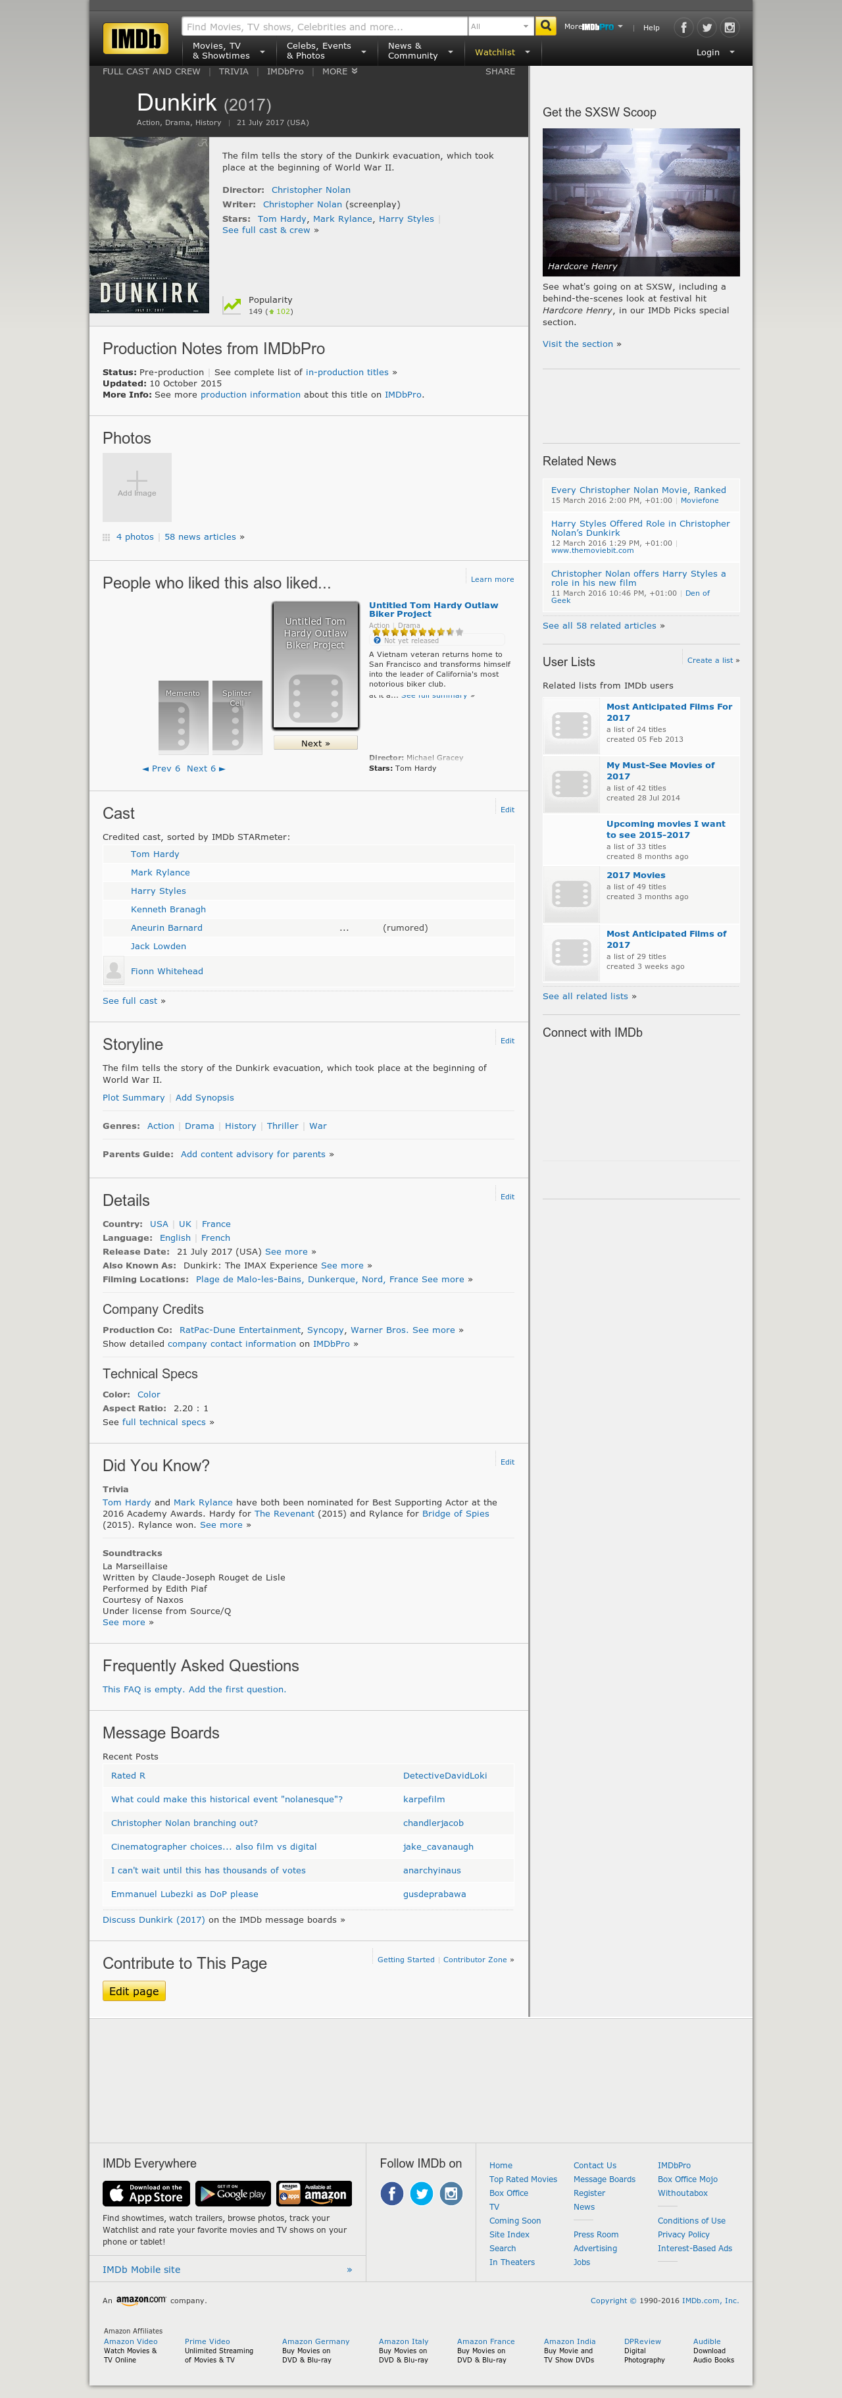The height and width of the screenshot is (2398, 842).
Task: Click the See full cast & crew link
Action: click(266, 230)
